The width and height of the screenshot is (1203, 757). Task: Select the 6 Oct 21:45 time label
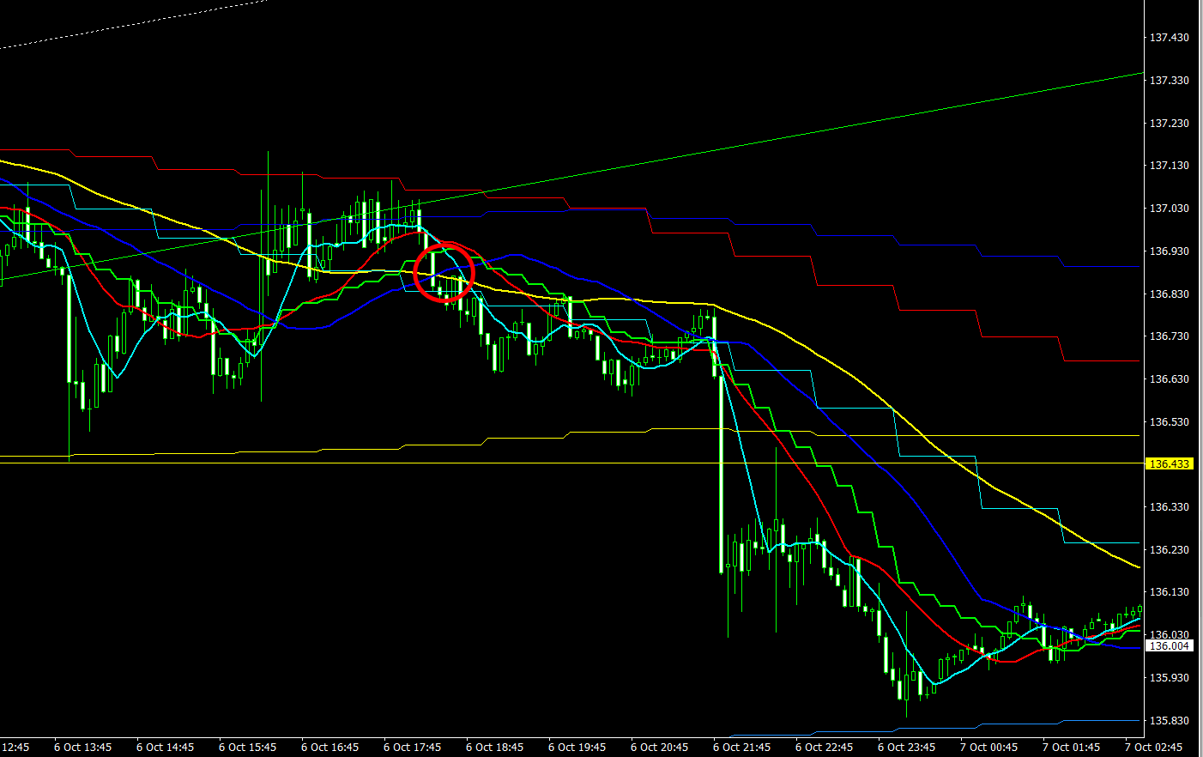pyautogui.click(x=741, y=748)
